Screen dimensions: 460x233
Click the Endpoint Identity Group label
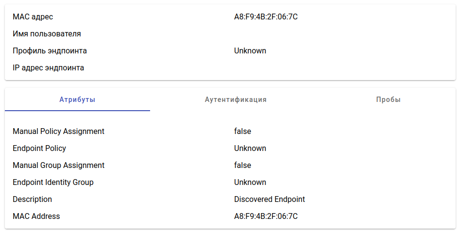pos(53,183)
